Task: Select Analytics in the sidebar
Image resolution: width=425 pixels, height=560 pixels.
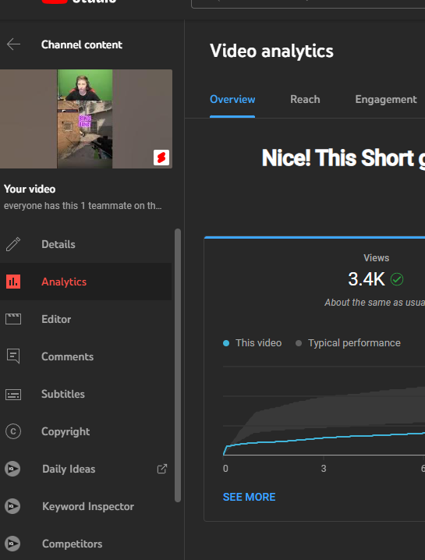Action: click(86, 282)
